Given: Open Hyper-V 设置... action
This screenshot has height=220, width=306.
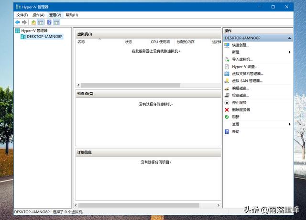Looking at the screenshot, I should [x=244, y=67].
